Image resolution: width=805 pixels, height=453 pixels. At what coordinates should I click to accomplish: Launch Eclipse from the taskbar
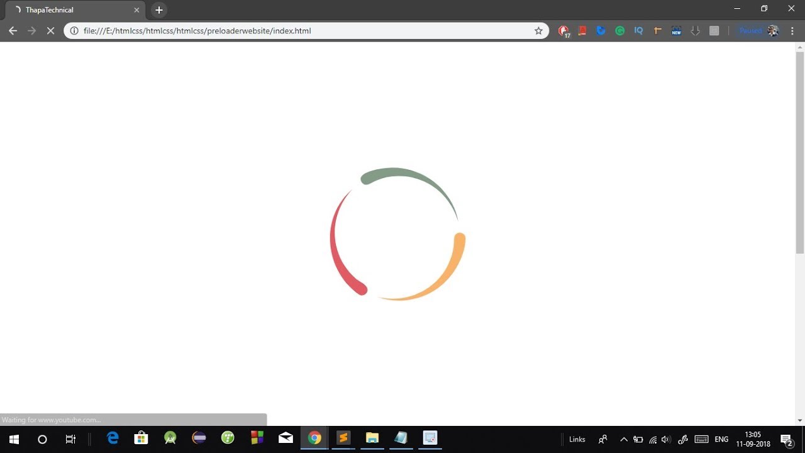coord(199,438)
